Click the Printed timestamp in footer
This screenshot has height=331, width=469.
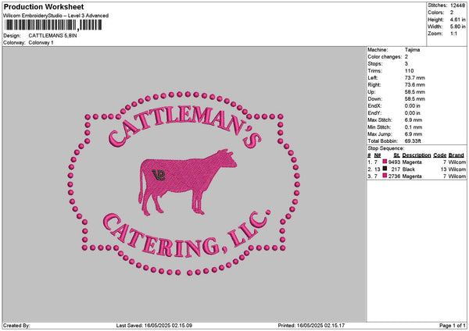coord(311,326)
